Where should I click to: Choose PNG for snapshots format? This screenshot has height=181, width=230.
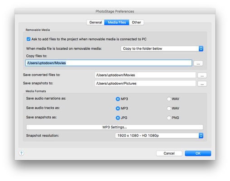169,118
